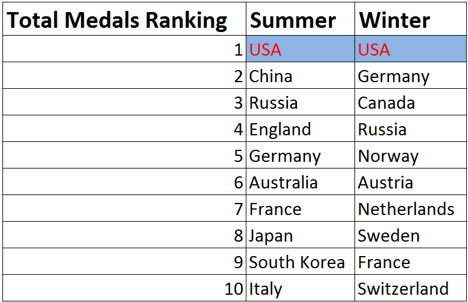Click the South Korea cell
468x302 pixels.
click(x=300, y=262)
